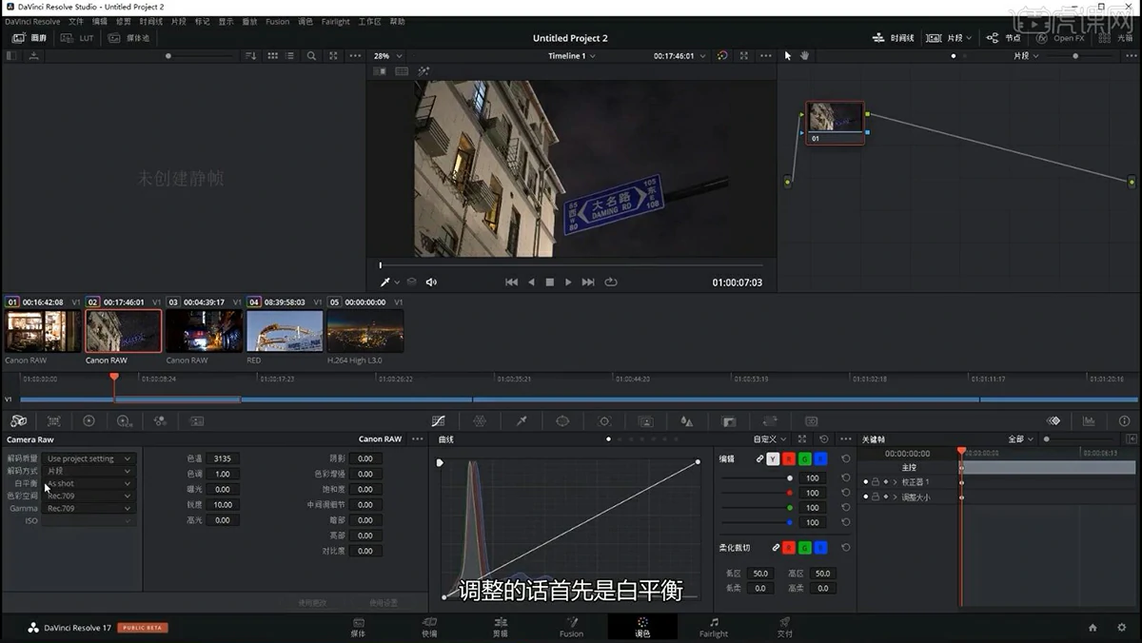Click the LUT button in top toolbar
The width and height of the screenshot is (1142, 643).
tap(77, 38)
